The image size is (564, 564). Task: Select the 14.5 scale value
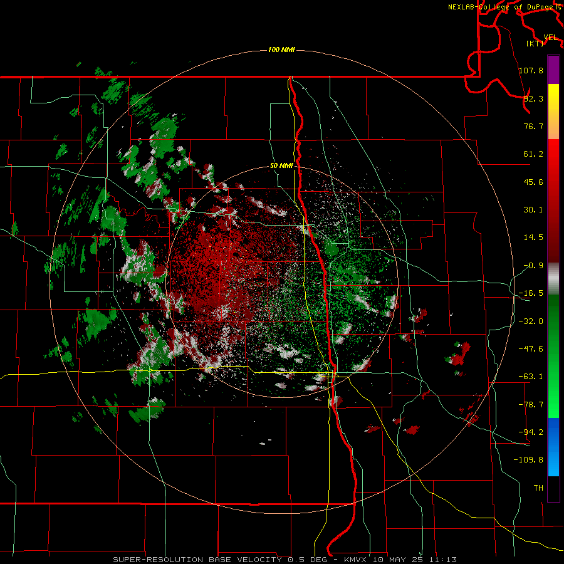pyautogui.click(x=533, y=238)
